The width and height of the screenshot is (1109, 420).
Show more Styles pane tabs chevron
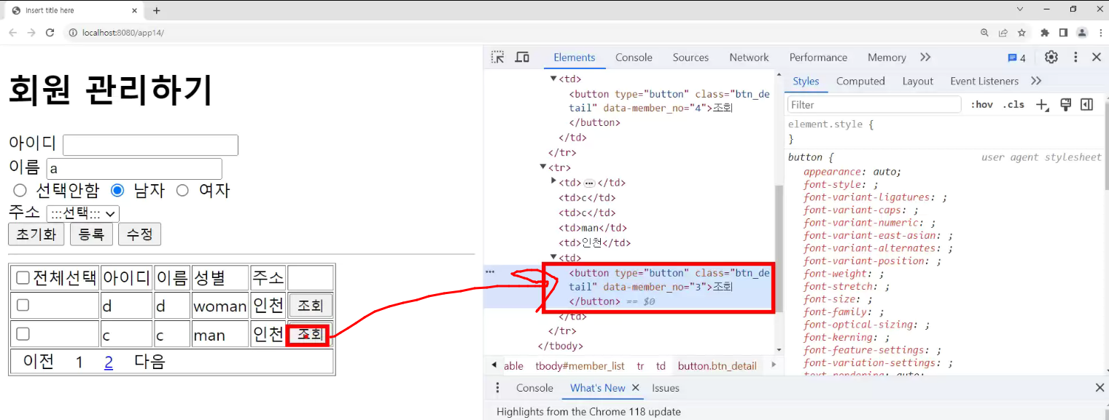tap(1036, 81)
